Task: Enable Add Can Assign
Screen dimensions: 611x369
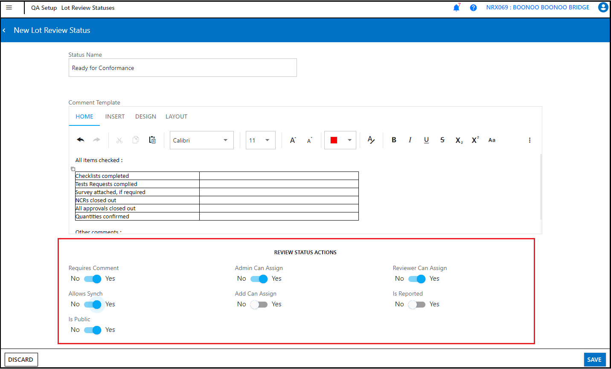Action: 259,304
